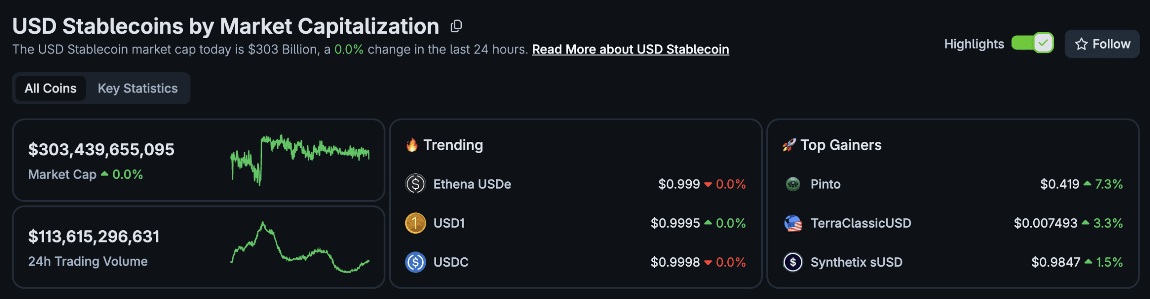Screen dimensions: 1150x299
Task: Click the USD1 gold coin icon
Action: pos(415,223)
